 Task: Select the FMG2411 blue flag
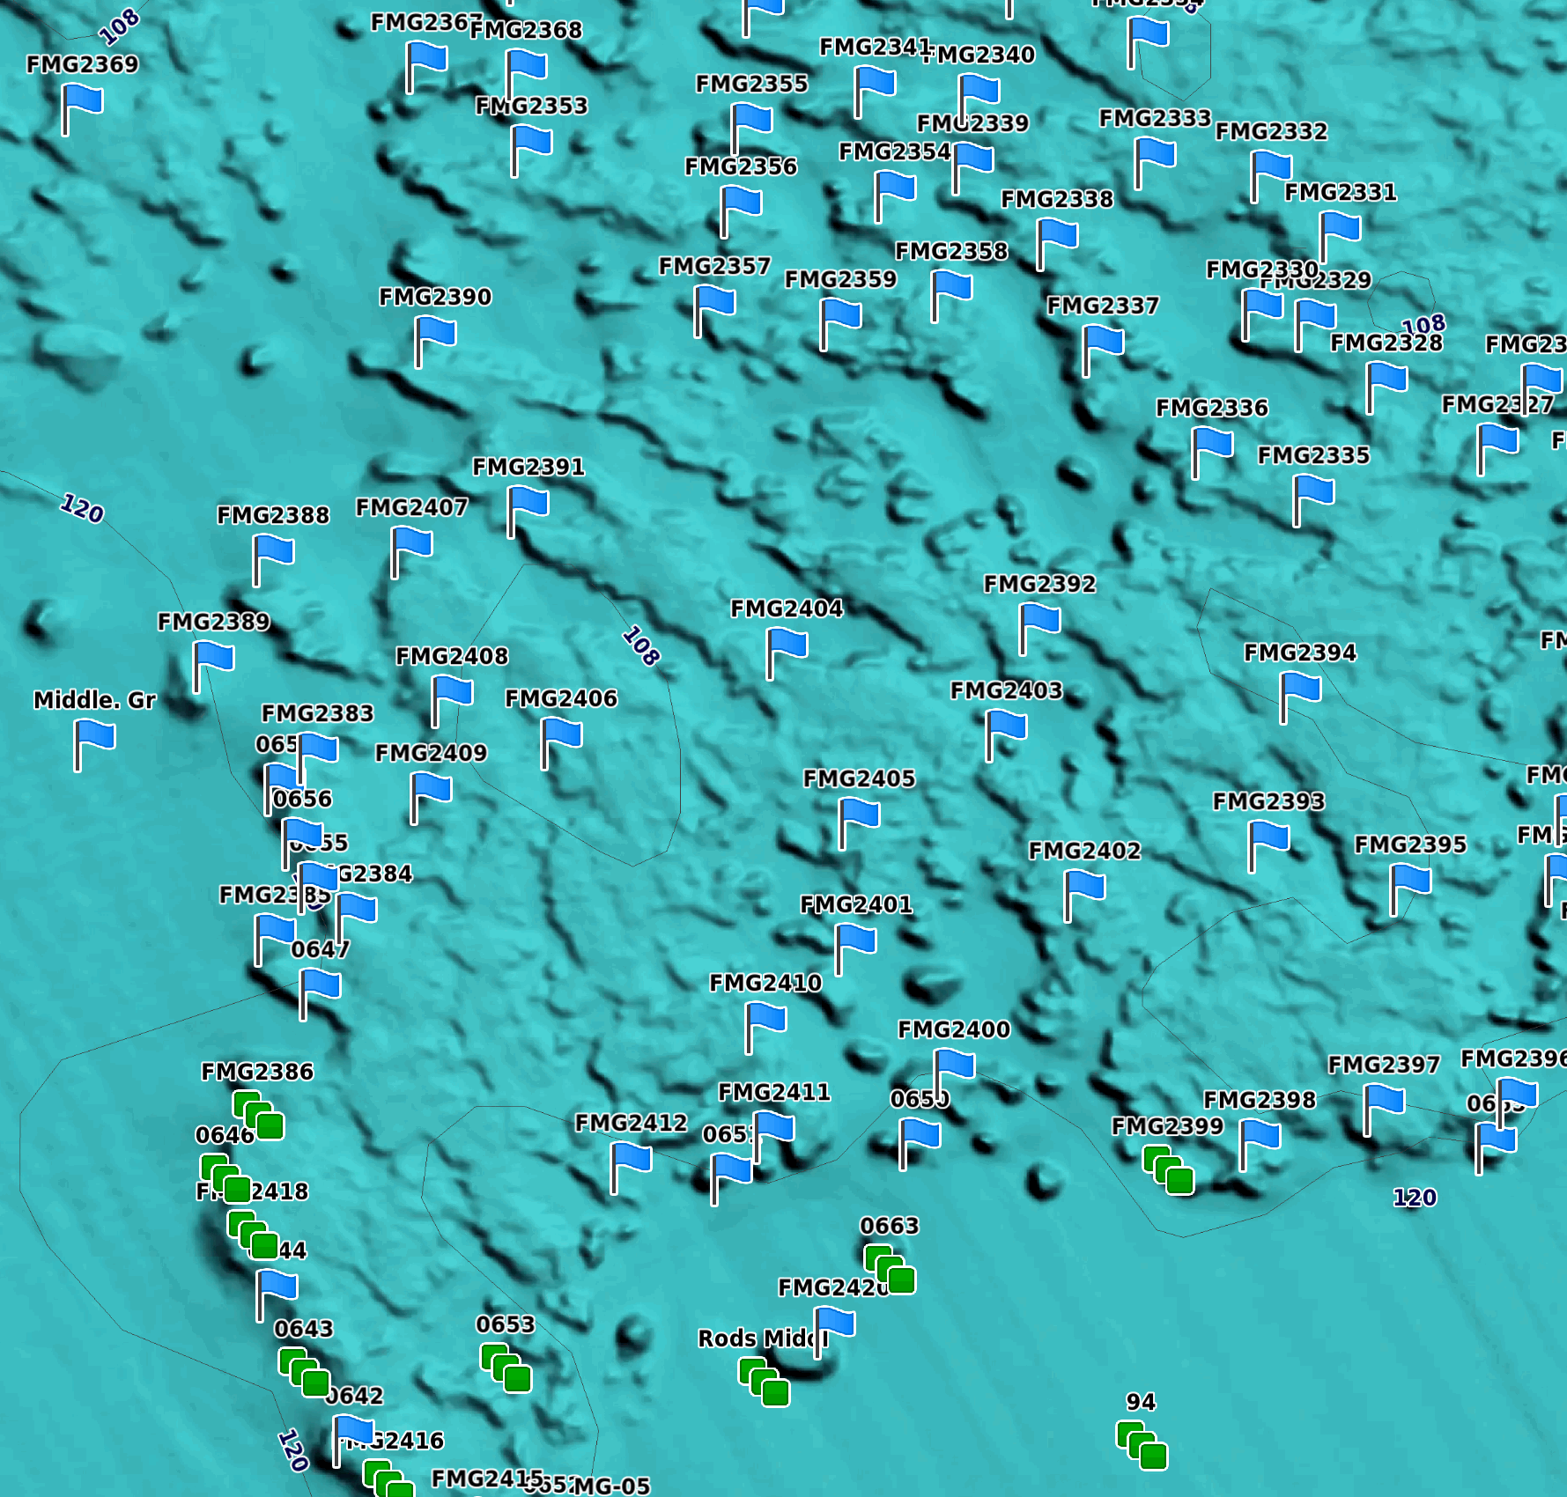pos(774,1136)
